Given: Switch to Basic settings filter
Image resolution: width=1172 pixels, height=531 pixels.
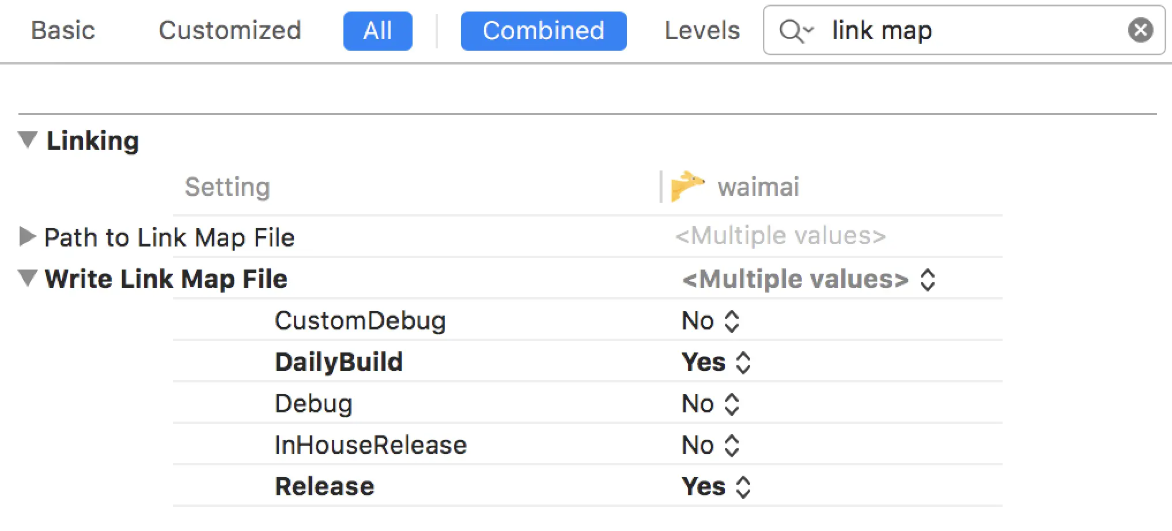Looking at the screenshot, I should [x=63, y=31].
